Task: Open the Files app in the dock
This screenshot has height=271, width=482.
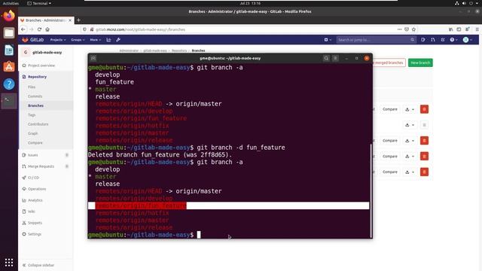Action: [9, 33]
